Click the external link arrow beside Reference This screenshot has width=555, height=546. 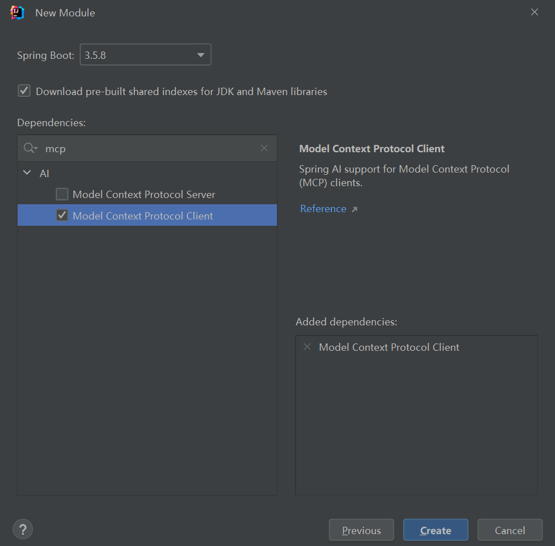pos(355,209)
